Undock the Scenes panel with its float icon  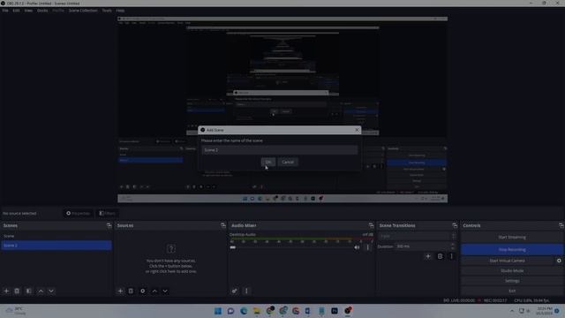point(109,225)
